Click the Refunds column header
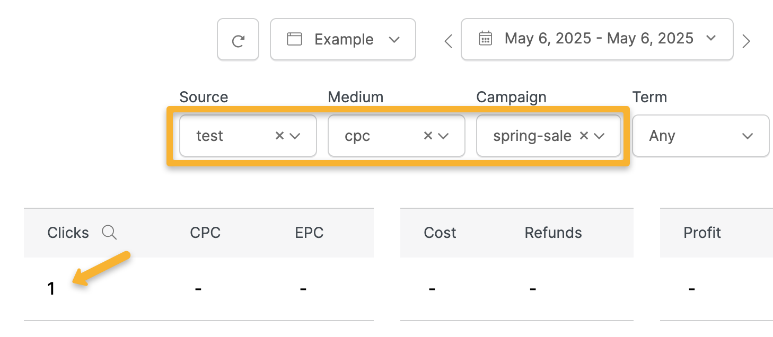 tap(553, 233)
